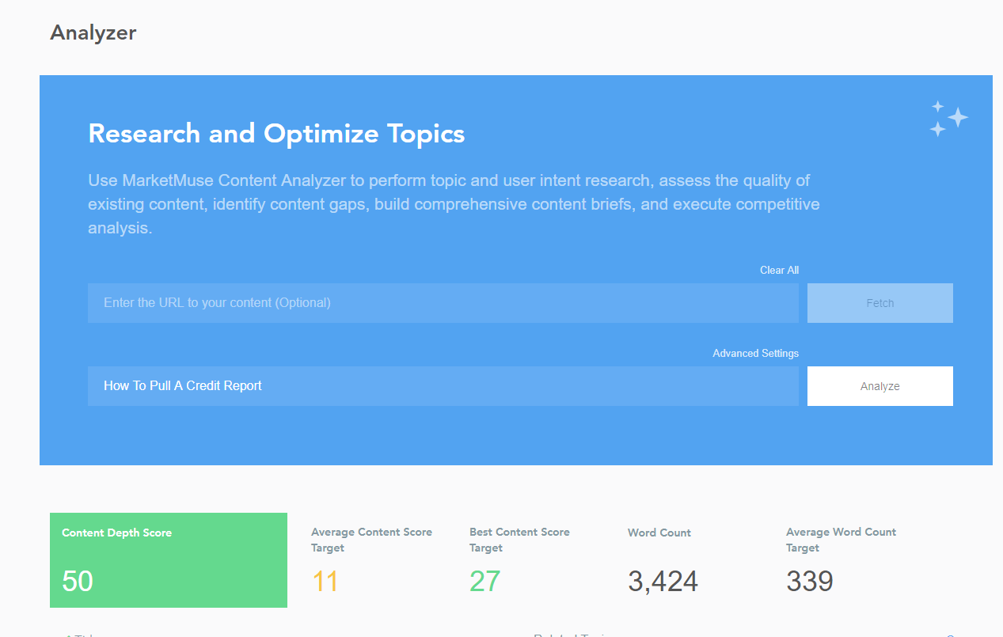
Task: Click the sparkle stars icon in banner
Action: [x=948, y=119]
